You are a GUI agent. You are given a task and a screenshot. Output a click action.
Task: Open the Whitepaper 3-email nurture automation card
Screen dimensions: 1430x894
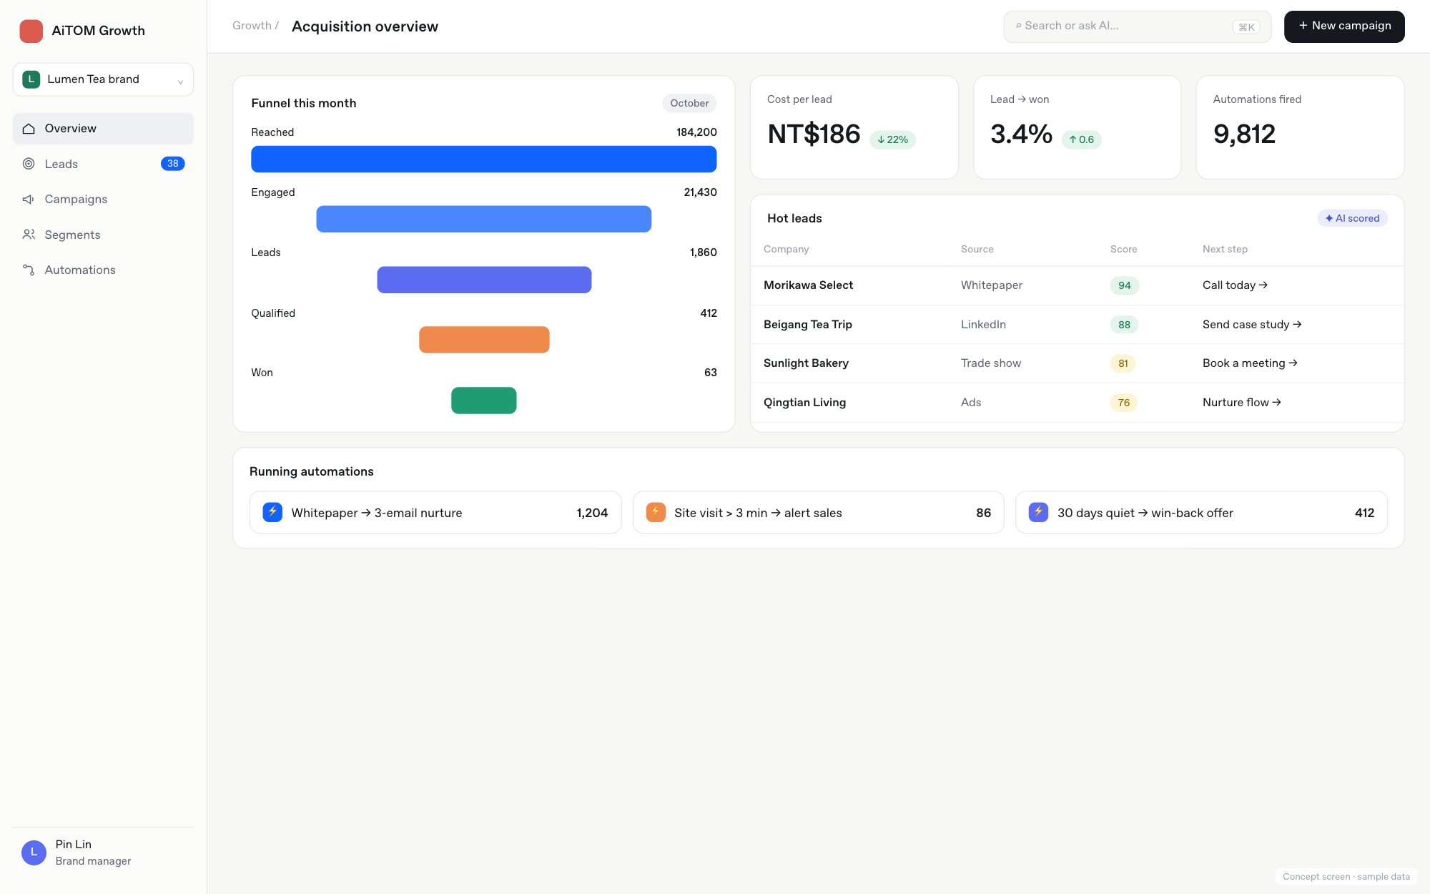coord(435,512)
